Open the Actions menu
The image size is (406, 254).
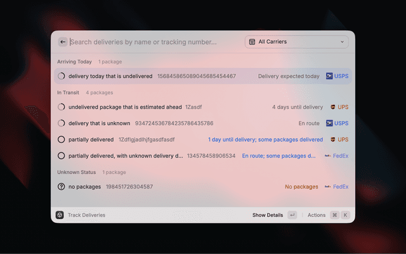click(317, 215)
